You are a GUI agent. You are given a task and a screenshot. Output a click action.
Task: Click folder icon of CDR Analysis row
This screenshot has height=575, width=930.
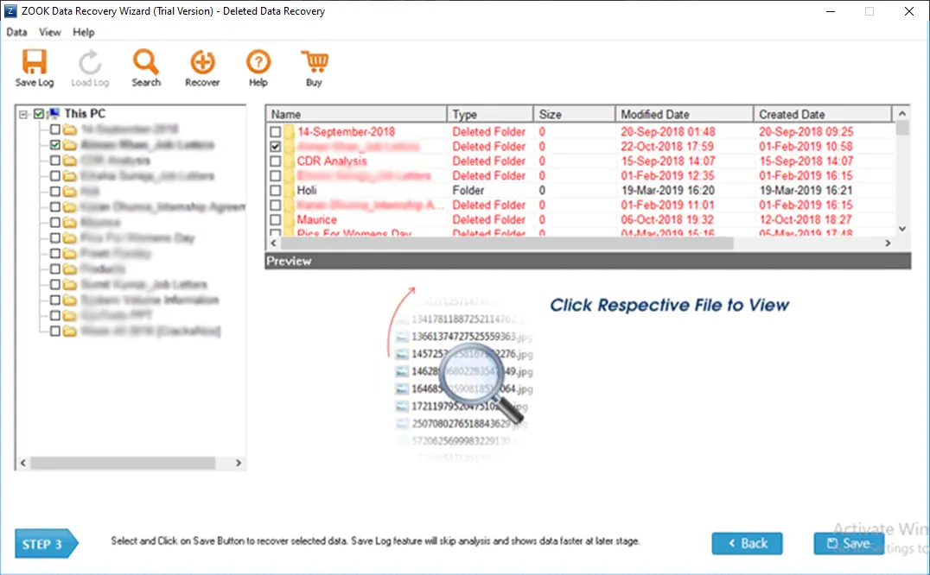click(x=289, y=161)
